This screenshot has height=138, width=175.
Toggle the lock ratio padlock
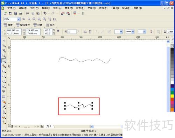click(58, 31)
